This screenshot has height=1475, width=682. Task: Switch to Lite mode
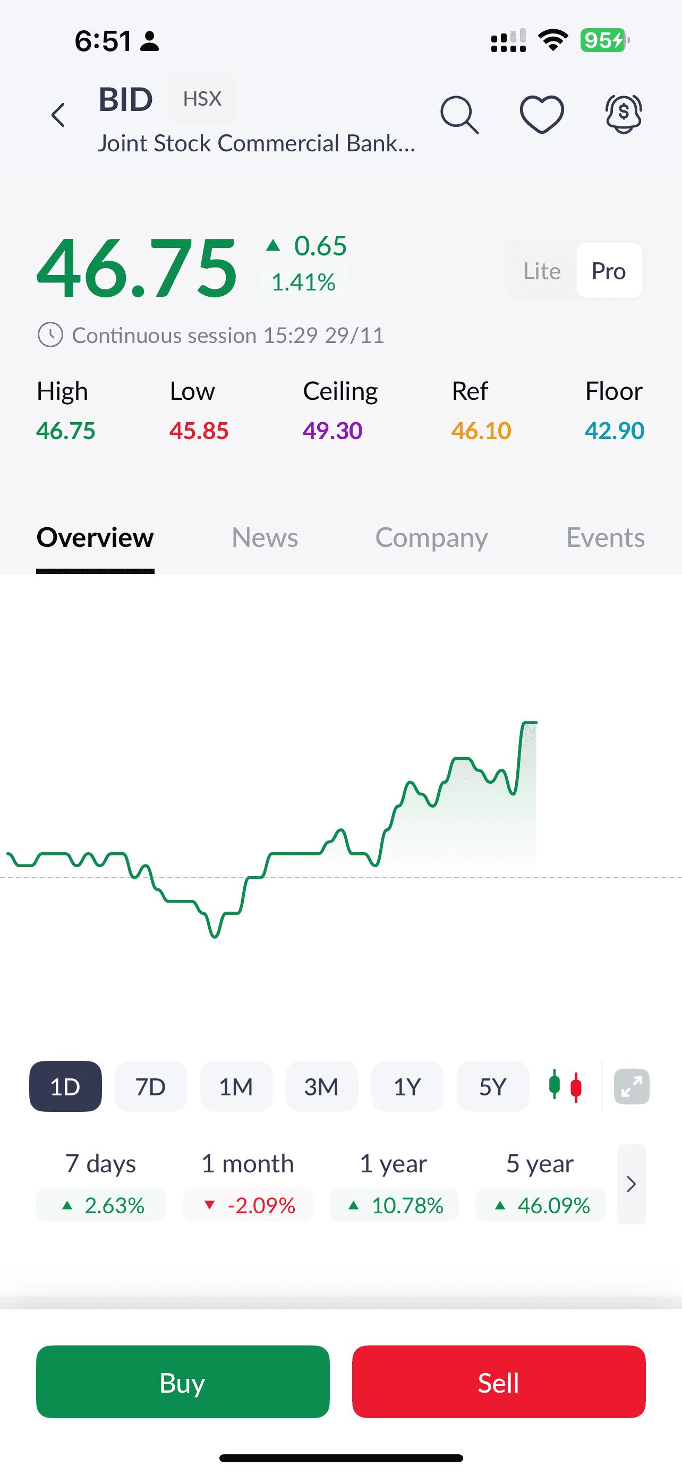[541, 271]
